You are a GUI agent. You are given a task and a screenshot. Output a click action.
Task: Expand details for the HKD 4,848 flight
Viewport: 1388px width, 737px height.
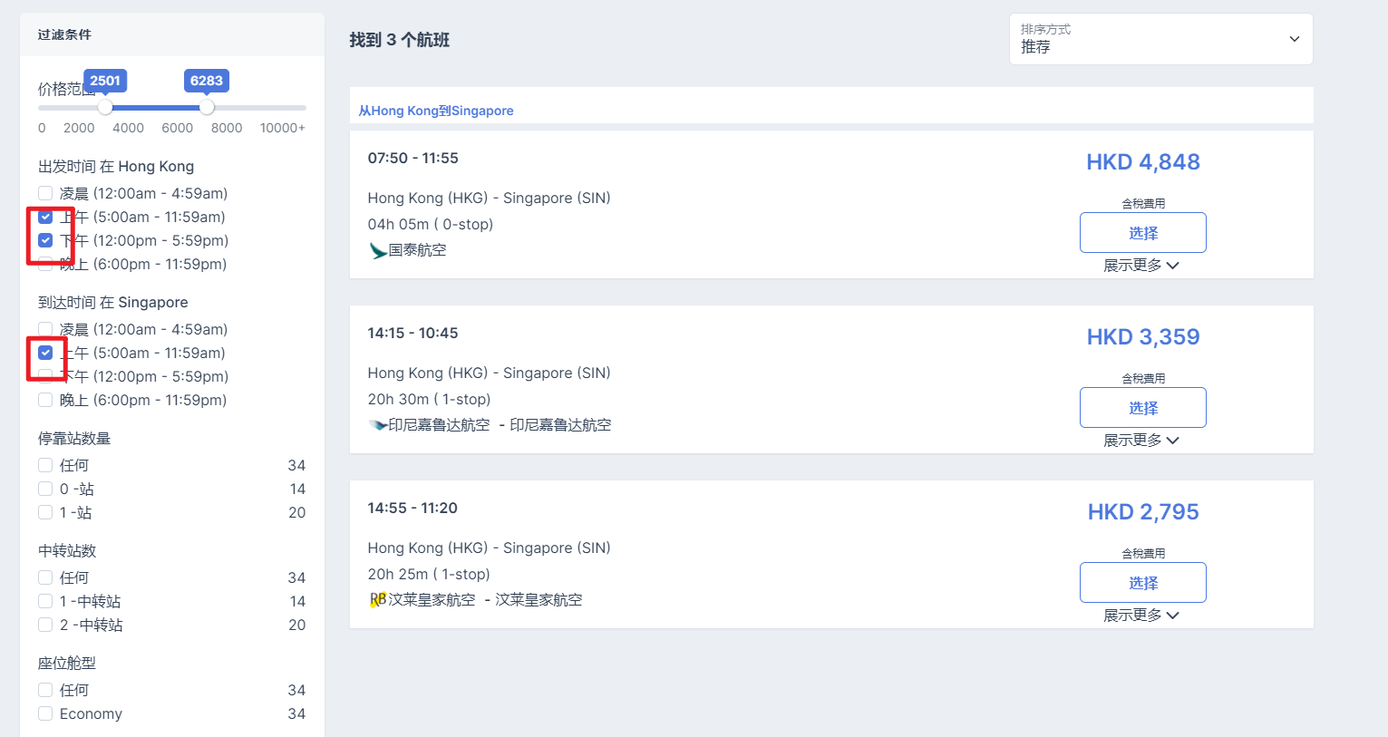1141,266
